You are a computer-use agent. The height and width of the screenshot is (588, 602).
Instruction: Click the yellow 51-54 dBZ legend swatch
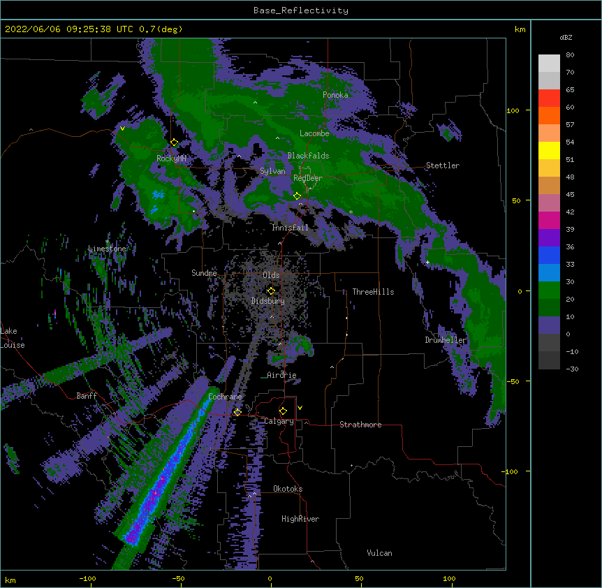click(549, 150)
